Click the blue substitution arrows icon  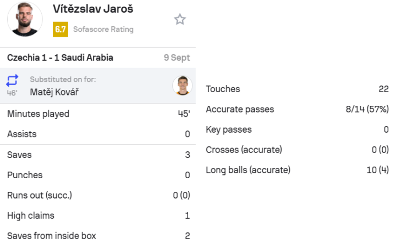pos(12,81)
